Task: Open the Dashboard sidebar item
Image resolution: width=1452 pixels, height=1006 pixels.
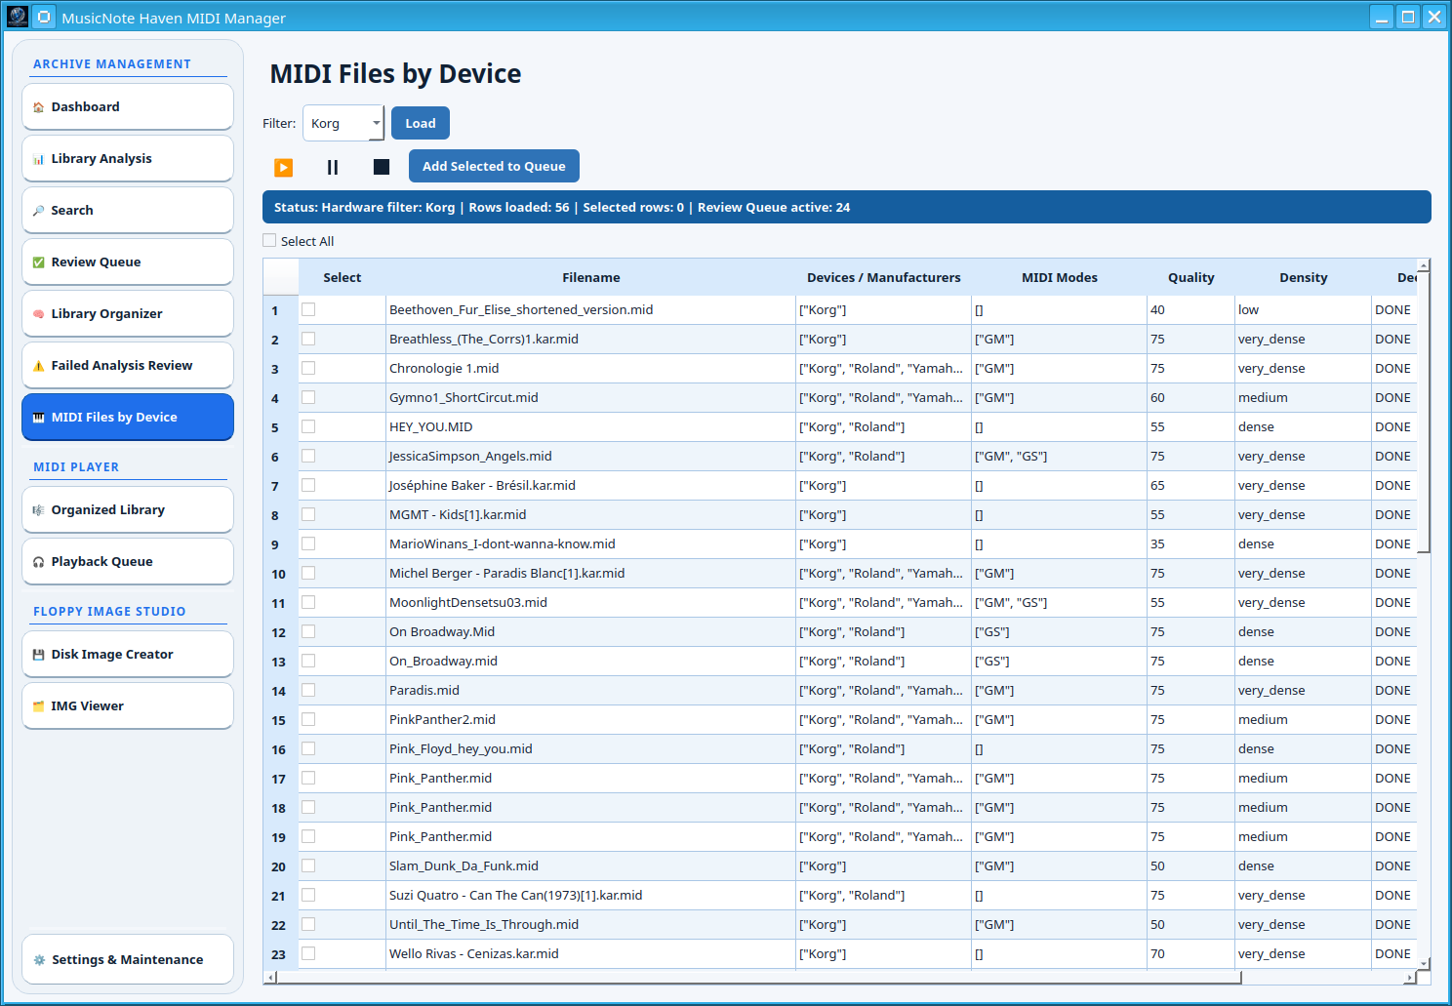Action: pos(128,106)
